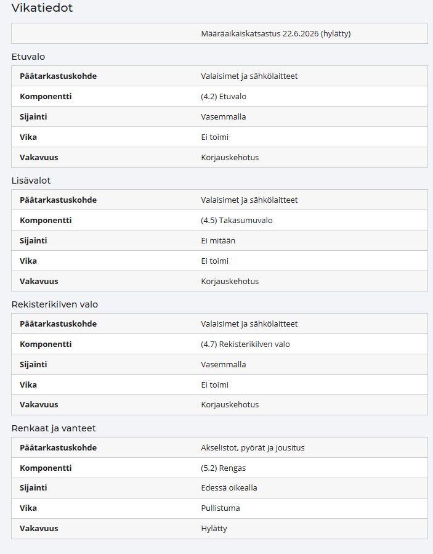Select the Määräaikaiskatsastus 22.6.2026 (hylätty) row

coord(219,33)
